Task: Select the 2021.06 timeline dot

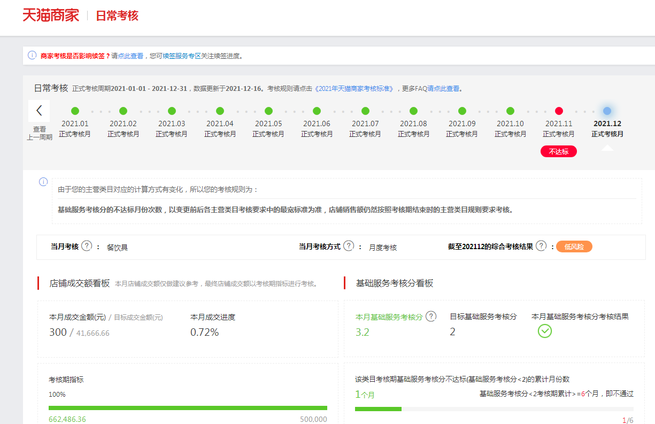Action: click(317, 111)
